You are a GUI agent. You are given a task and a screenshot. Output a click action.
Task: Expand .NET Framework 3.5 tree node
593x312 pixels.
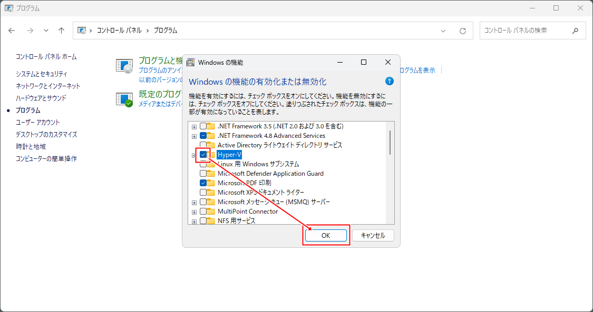click(194, 126)
